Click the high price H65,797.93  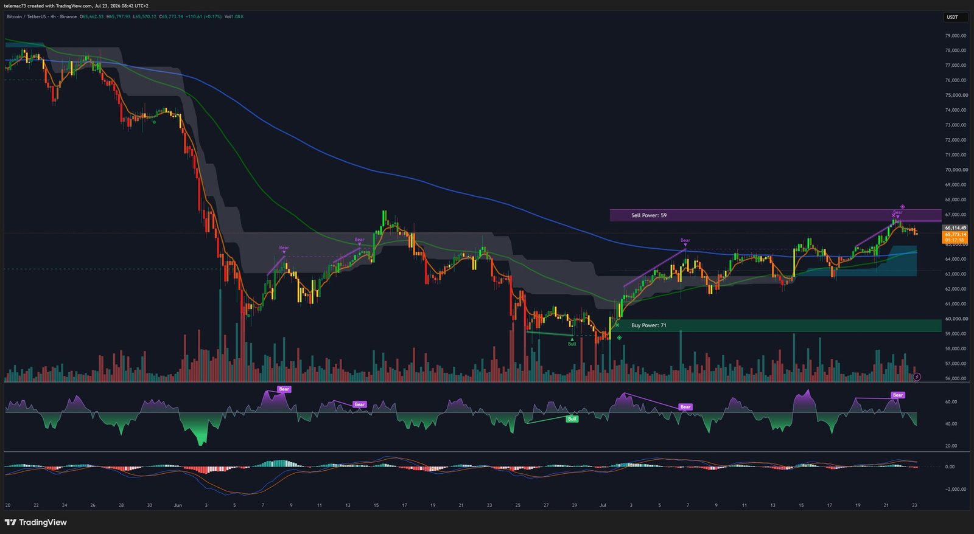tap(118, 16)
